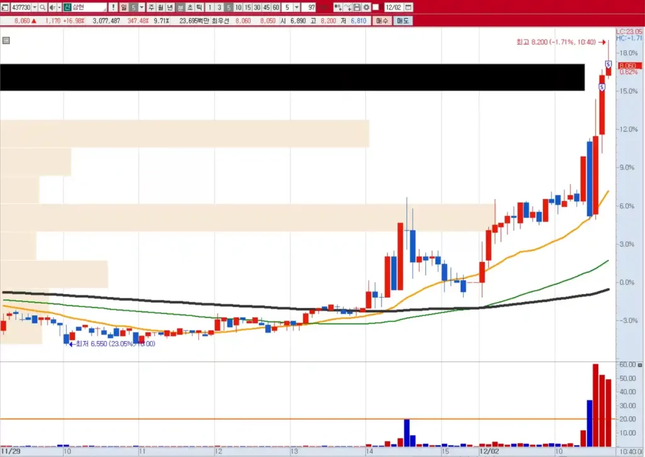
Task: Click the 최우선 label in quote bar
Action: [220, 21]
